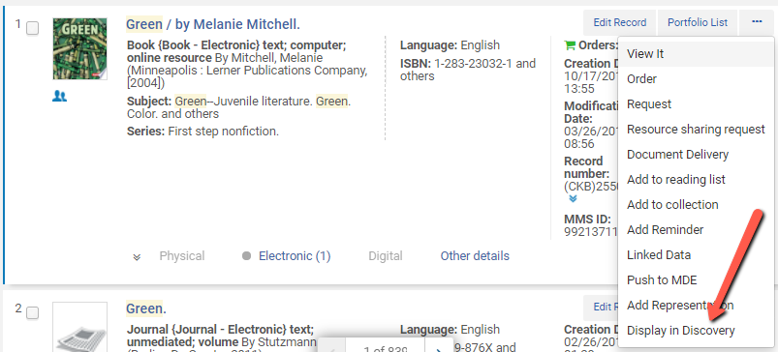Image resolution: width=778 pixels, height=352 pixels.
Task: Choose Add to collection menu entry
Action: (697, 205)
